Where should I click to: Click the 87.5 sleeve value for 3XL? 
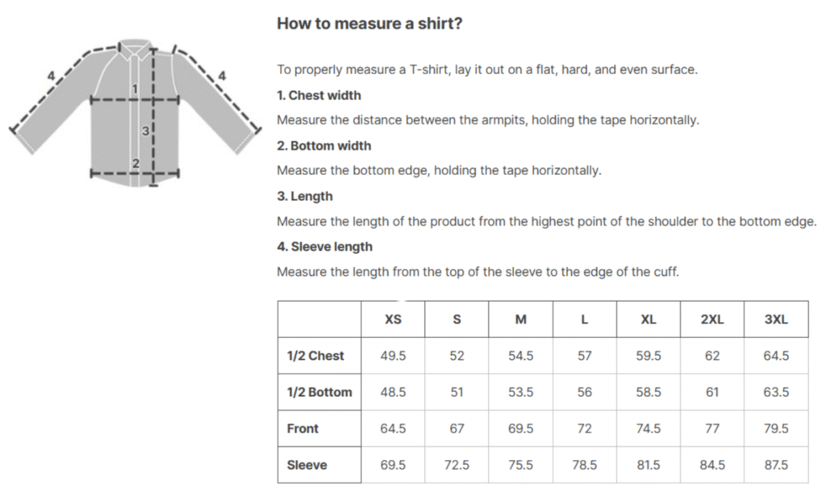tap(777, 465)
